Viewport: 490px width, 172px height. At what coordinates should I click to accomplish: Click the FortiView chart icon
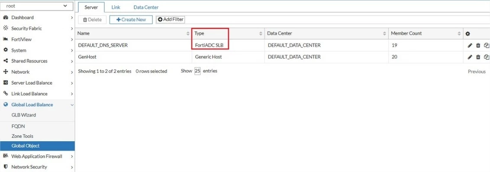tap(5, 39)
